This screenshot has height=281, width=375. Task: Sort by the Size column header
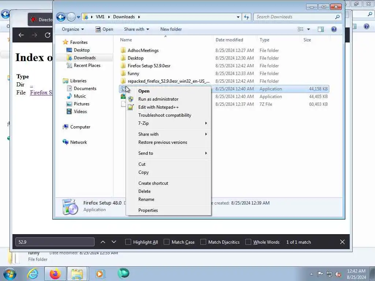[307, 40]
